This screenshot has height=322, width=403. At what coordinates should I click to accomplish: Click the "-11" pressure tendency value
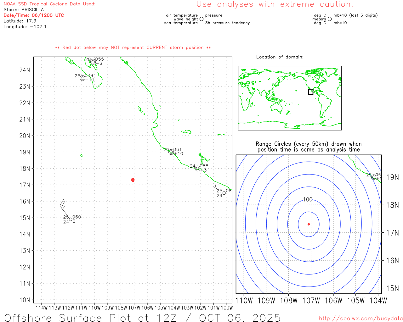(90, 80)
